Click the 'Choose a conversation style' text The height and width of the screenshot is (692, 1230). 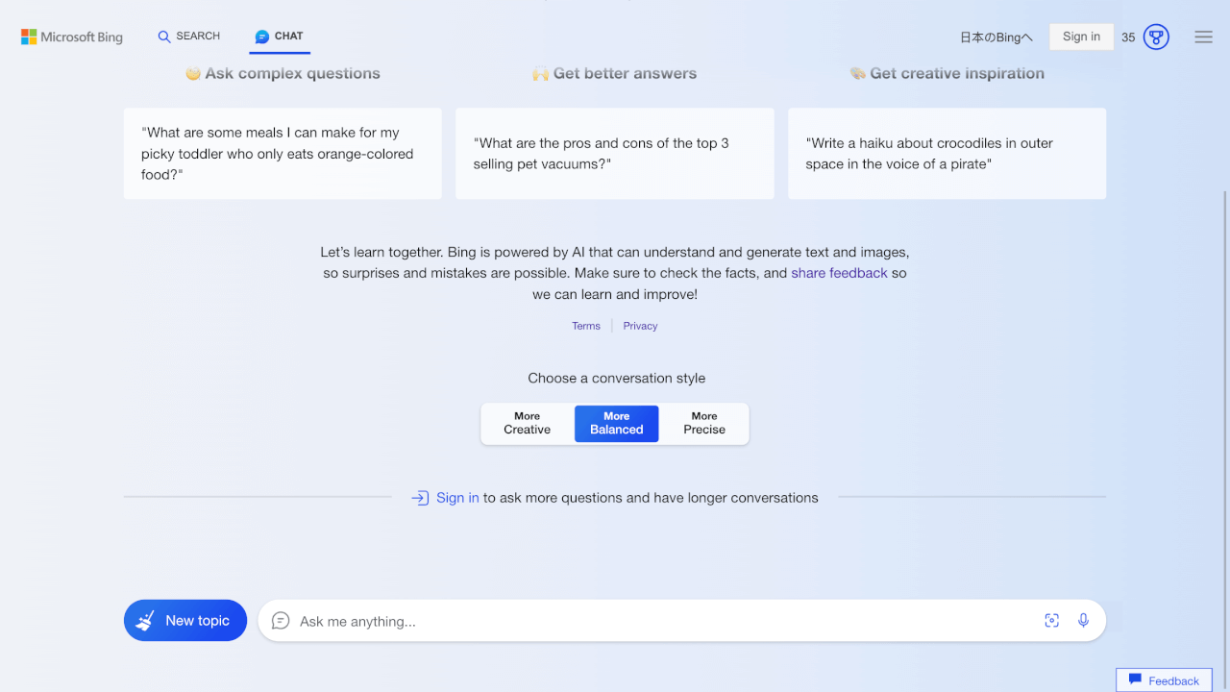pyautogui.click(x=617, y=379)
